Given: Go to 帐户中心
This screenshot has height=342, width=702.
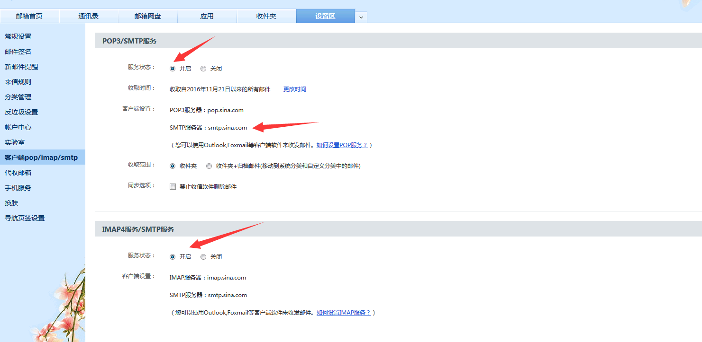Looking at the screenshot, I should pyautogui.click(x=18, y=127).
